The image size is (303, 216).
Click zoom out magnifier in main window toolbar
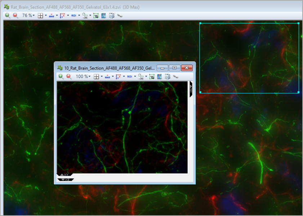(x=15, y=16)
